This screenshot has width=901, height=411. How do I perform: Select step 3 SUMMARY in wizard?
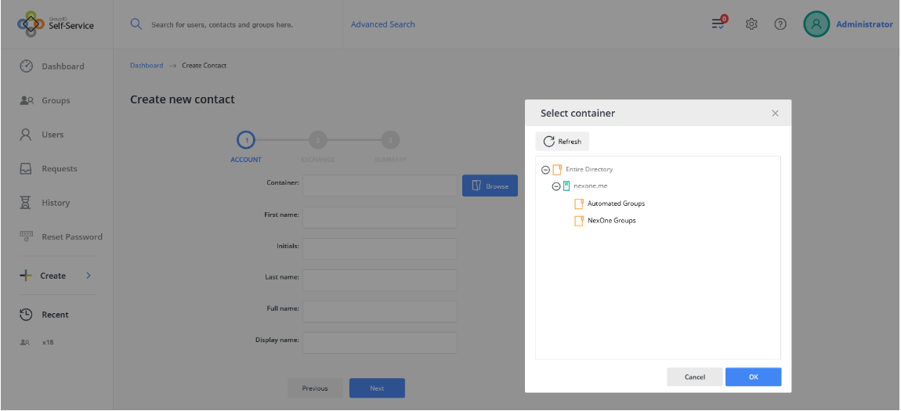coord(390,139)
